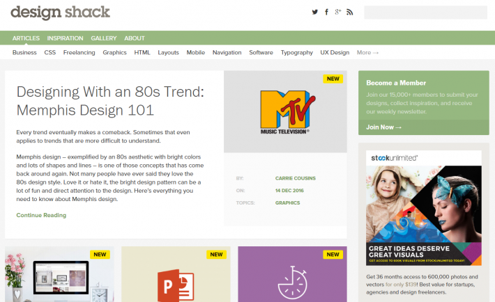Go to the About tab

pos(135,38)
